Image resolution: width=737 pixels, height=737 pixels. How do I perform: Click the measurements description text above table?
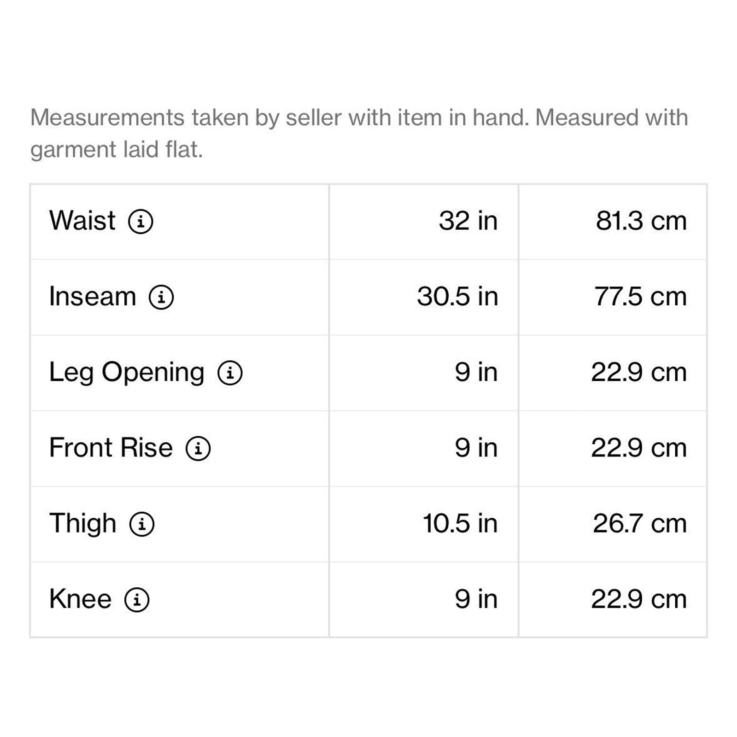pos(359,133)
